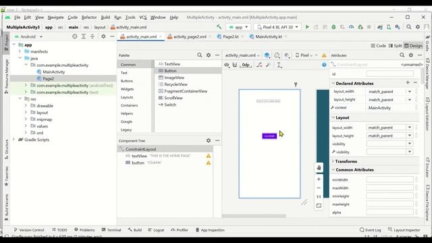
Task: Open Component Tree settings gear
Action: pos(209,140)
